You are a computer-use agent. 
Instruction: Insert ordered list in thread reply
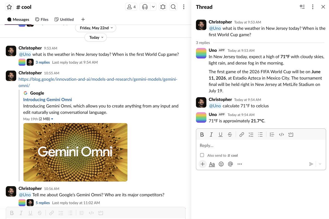[251, 134]
